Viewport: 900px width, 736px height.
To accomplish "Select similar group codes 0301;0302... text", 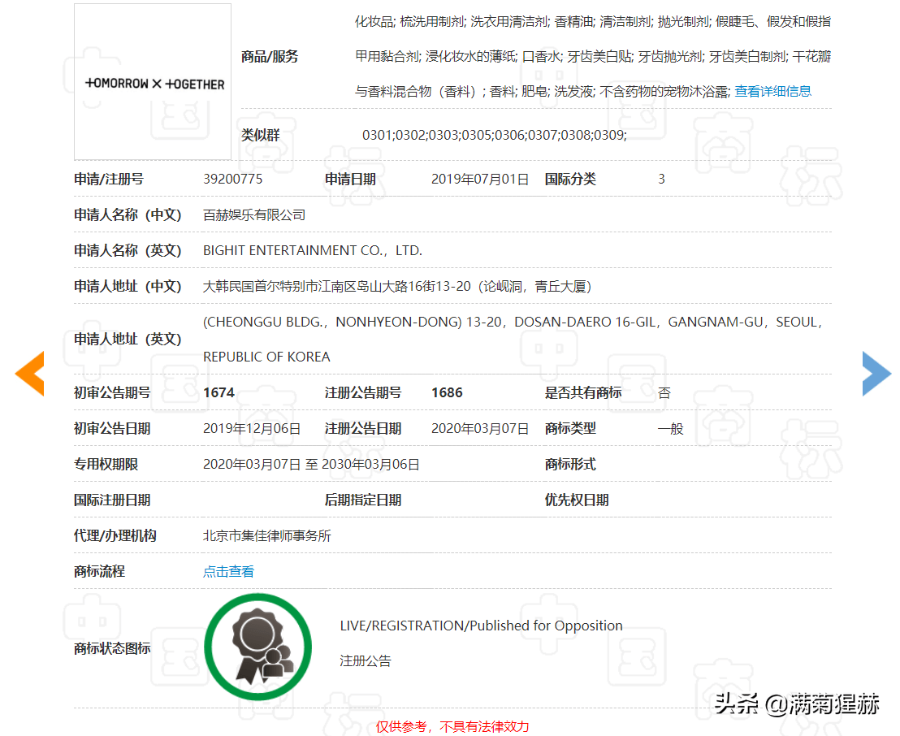I will (494, 136).
